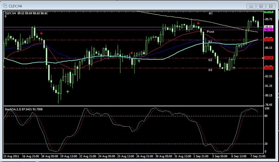Click the 20 level on Stochastic scale
Image resolution: width=279 pixels, height=162 pixels.
point(266,144)
